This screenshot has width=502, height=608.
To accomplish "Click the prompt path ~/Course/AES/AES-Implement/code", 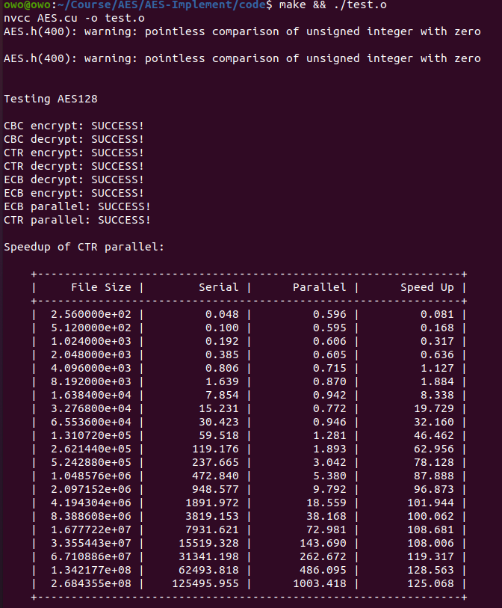I will point(161,4).
